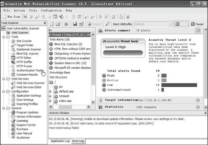Open the File menu

tap(7, 10)
